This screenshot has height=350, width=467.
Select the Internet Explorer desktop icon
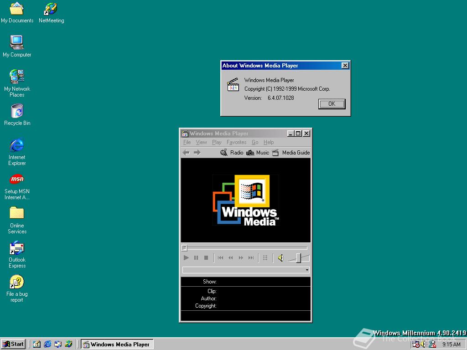click(x=17, y=152)
